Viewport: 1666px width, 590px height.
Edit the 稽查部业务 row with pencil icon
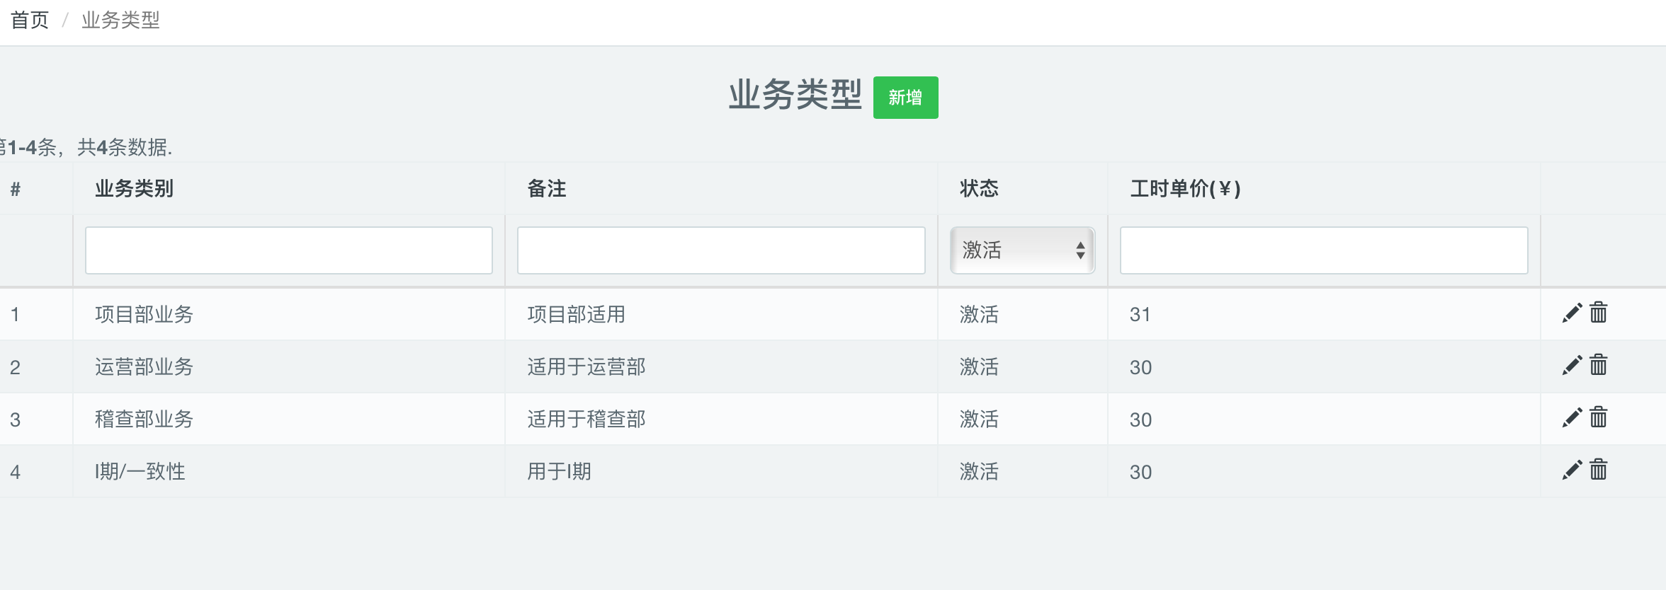1572,417
